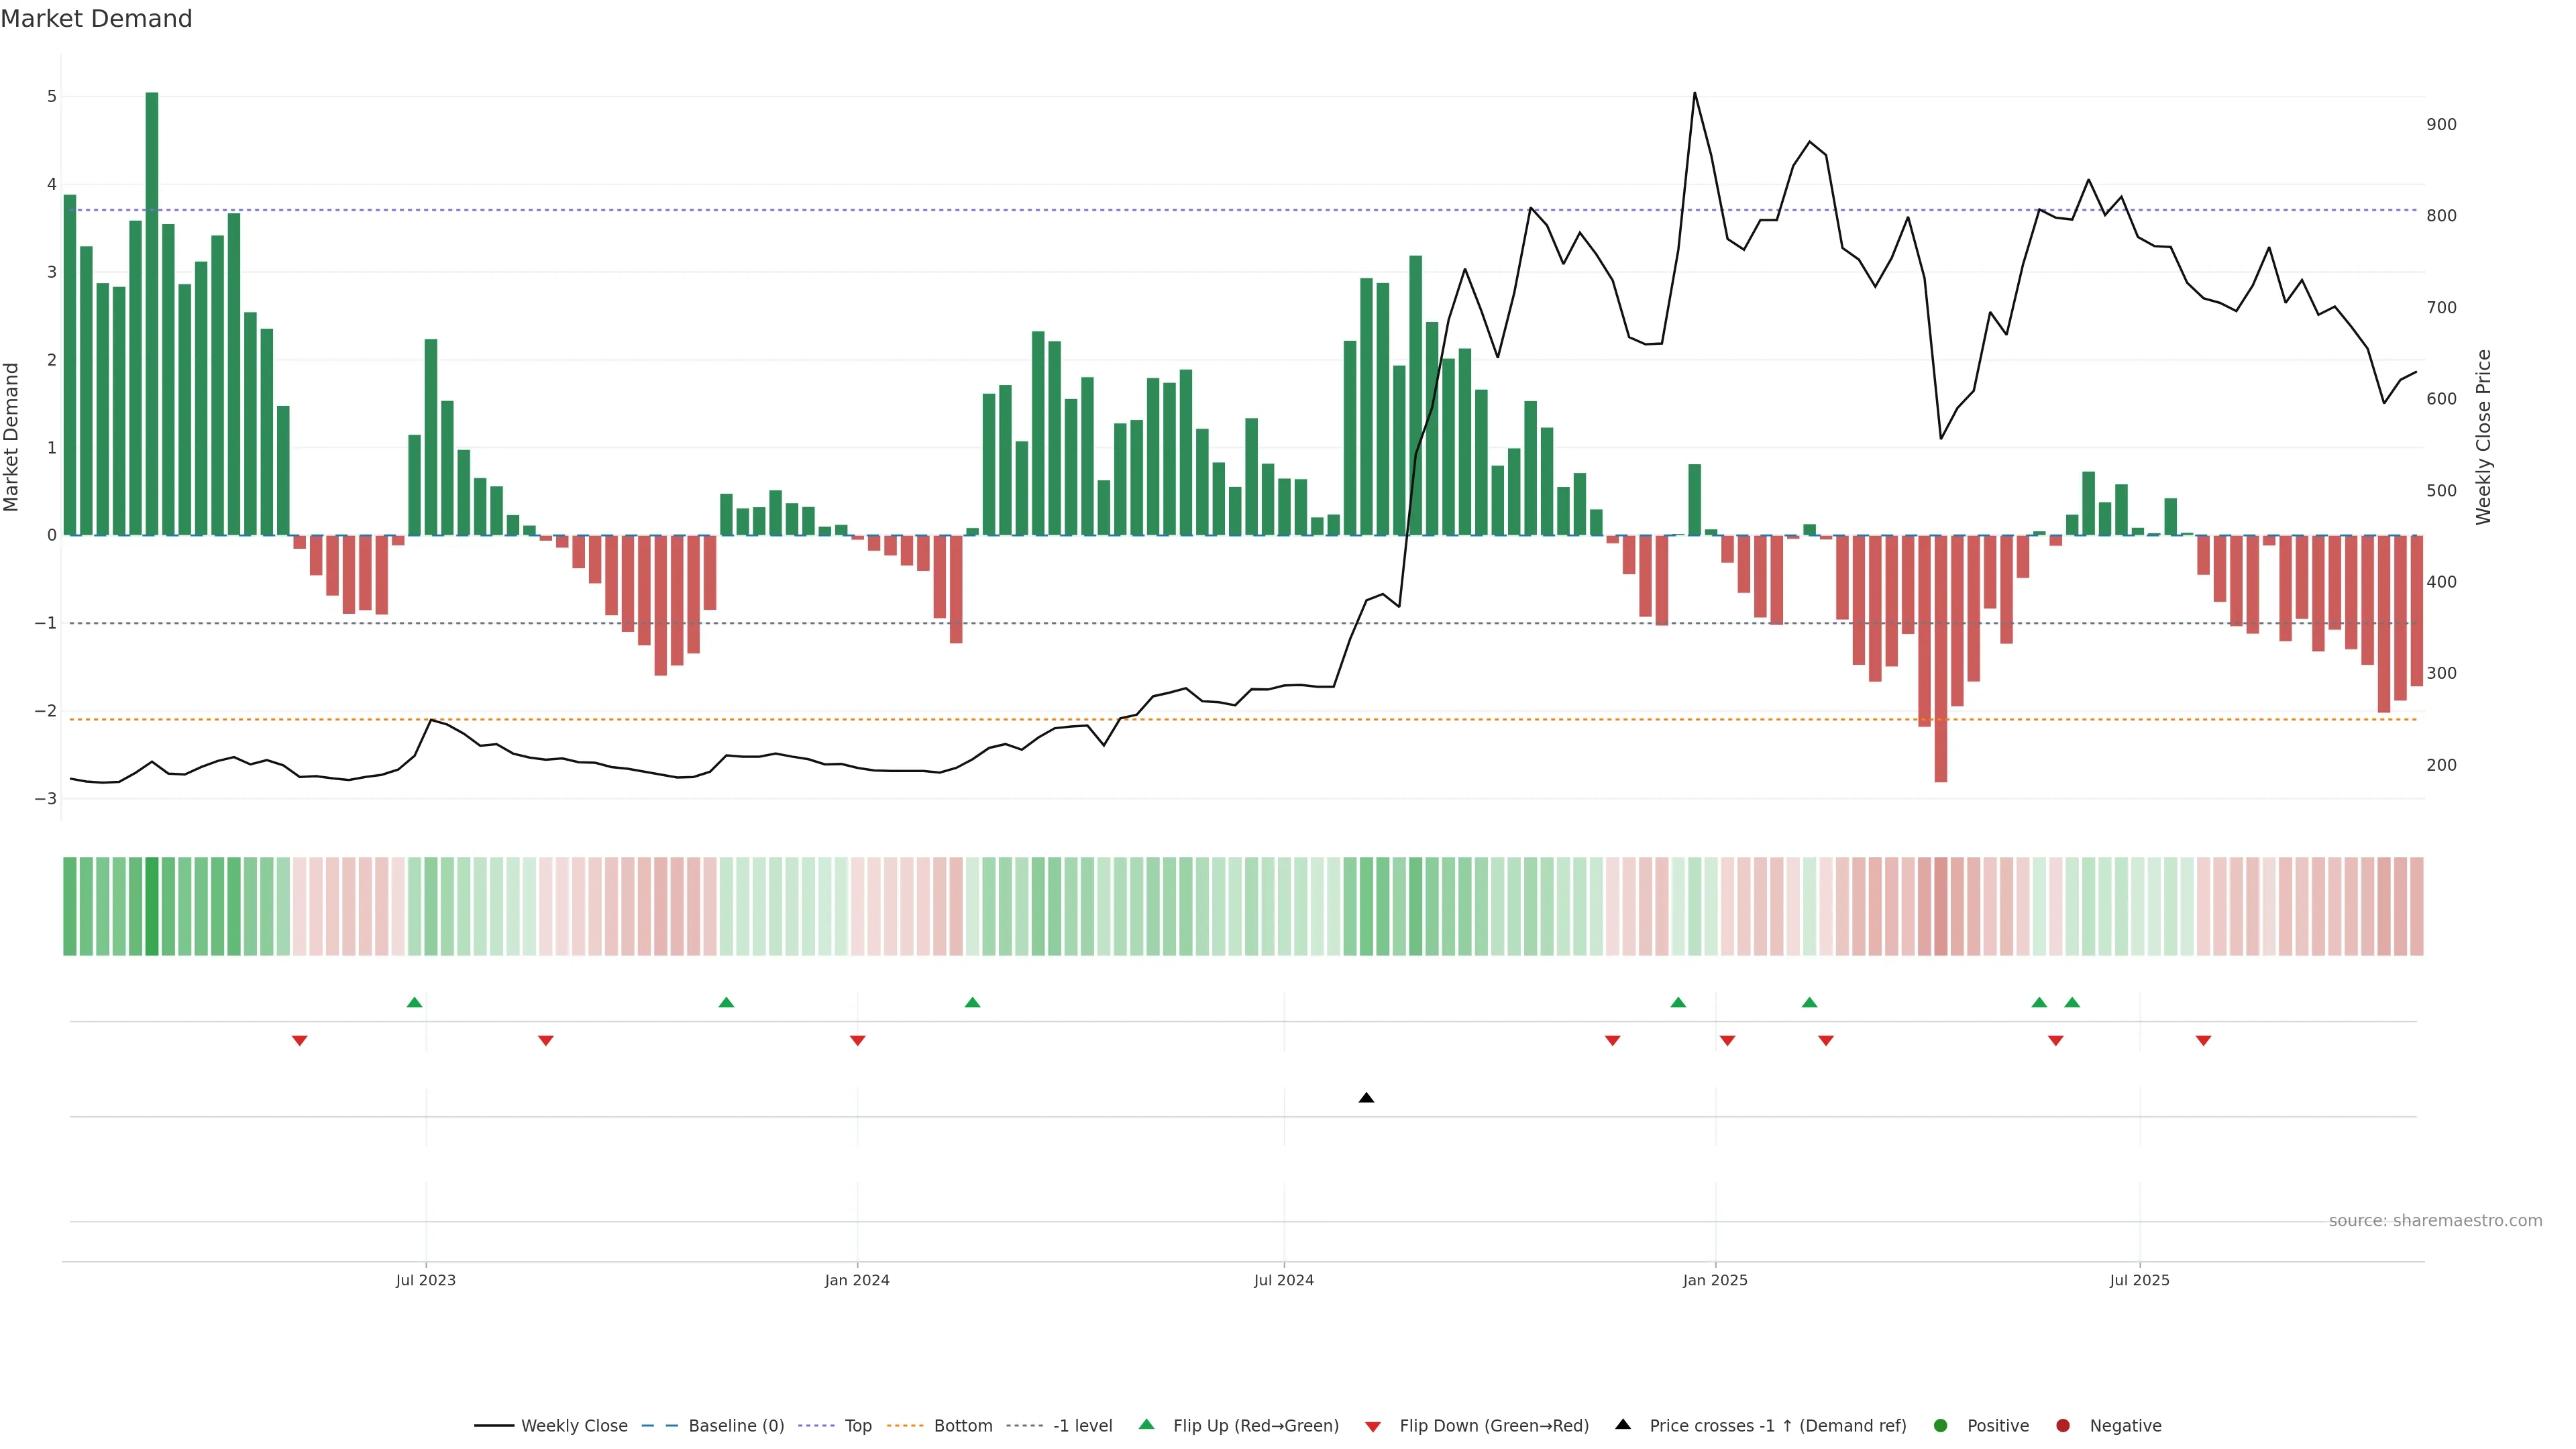
Task: Click the last red flip-down marker after Jul 2025
Action: pyautogui.click(x=2203, y=1041)
